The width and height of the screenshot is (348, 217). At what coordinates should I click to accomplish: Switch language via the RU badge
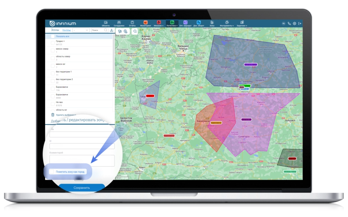[x=283, y=23]
